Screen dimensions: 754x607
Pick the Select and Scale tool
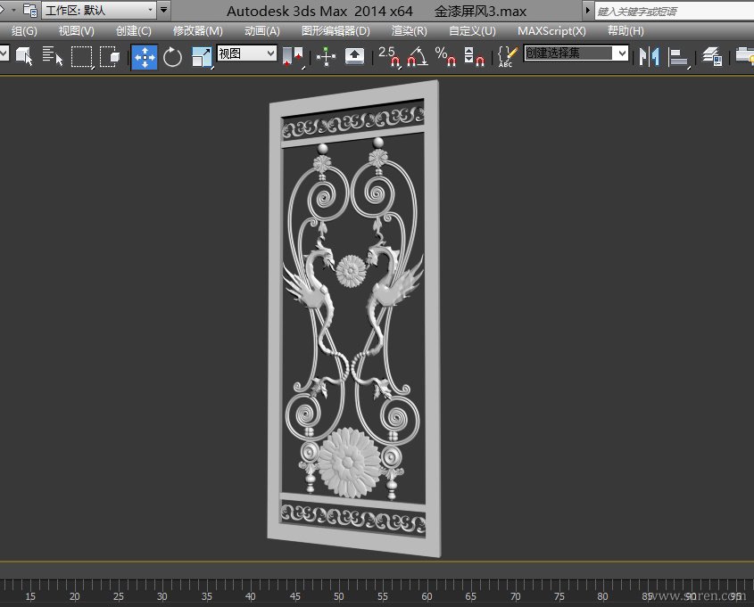(x=202, y=56)
